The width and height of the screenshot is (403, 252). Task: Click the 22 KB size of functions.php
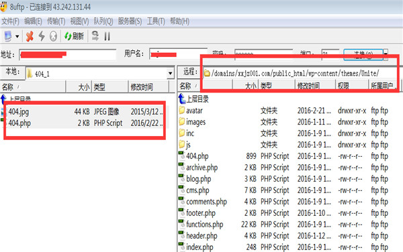click(x=249, y=225)
